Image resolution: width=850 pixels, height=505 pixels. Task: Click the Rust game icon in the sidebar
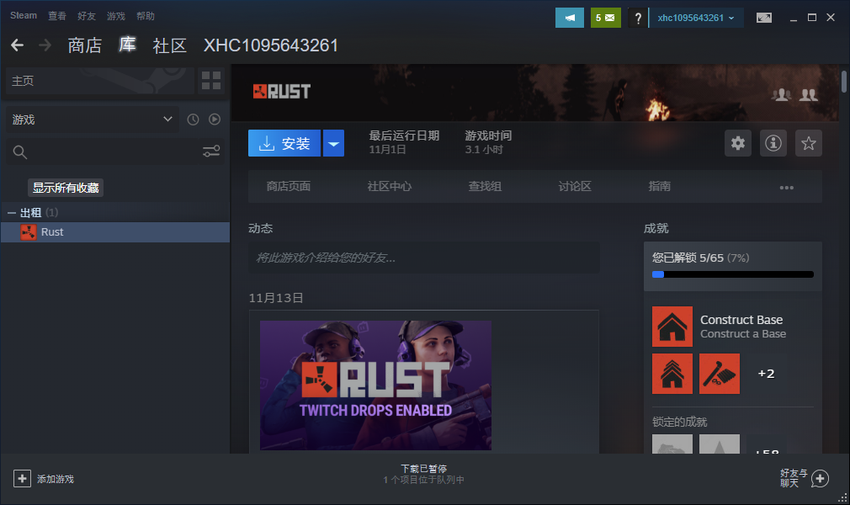(x=28, y=232)
